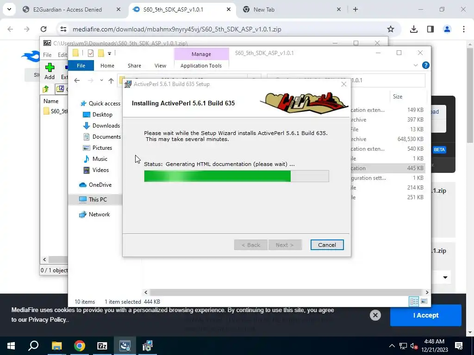Click the Manage contextual tab
This screenshot has height=355, width=474.
point(201,54)
